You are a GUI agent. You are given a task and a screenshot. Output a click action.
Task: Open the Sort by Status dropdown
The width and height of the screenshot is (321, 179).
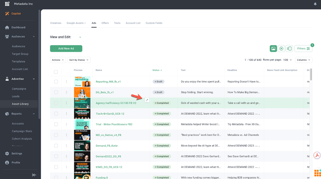pyautogui.click(x=79, y=60)
